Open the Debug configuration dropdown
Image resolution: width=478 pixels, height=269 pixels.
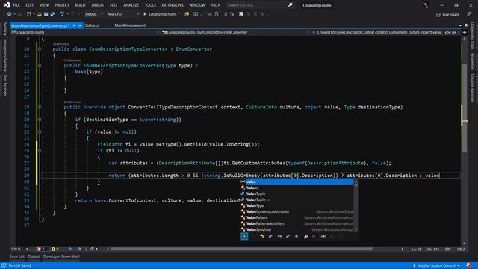pyautogui.click(x=93, y=14)
